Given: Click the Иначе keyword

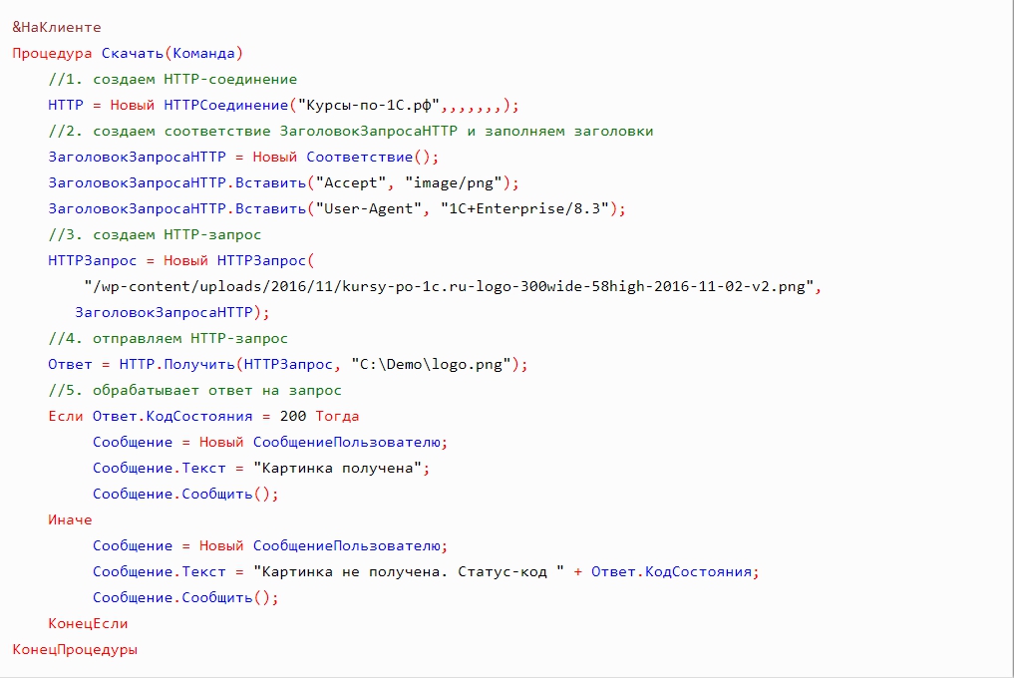Looking at the screenshot, I should 70,519.
